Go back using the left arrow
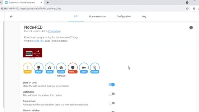The height and width of the screenshot is (112, 199). 11,16
